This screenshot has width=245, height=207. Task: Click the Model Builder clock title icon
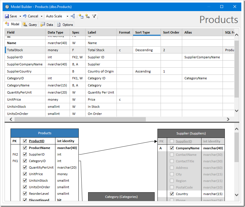(7, 7)
